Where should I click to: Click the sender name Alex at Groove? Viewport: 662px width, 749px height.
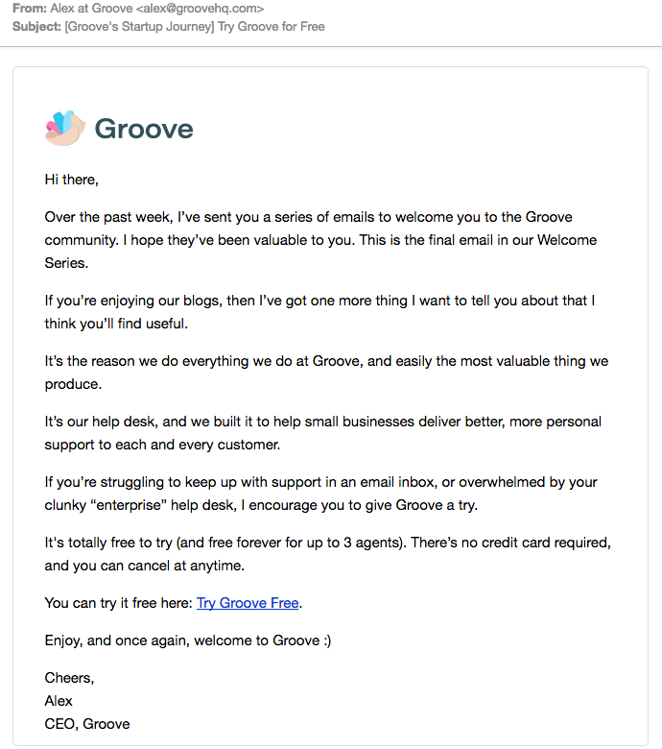click(x=92, y=9)
